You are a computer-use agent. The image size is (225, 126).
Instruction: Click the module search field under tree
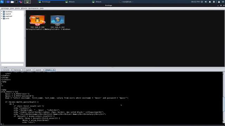tap(12, 65)
